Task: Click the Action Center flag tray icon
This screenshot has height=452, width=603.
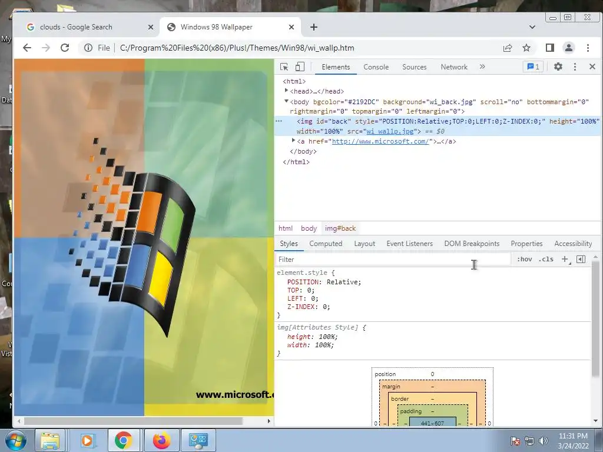Action: click(x=515, y=441)
